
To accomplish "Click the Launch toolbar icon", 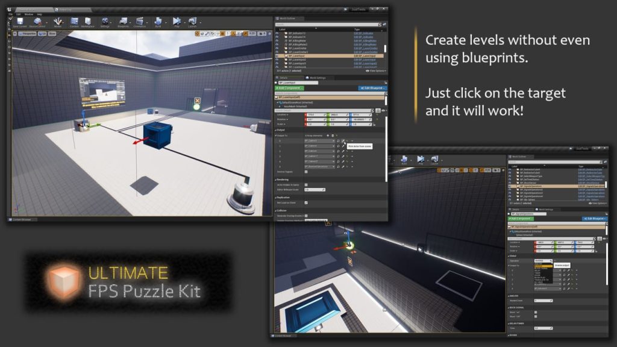I will (193, 22).
